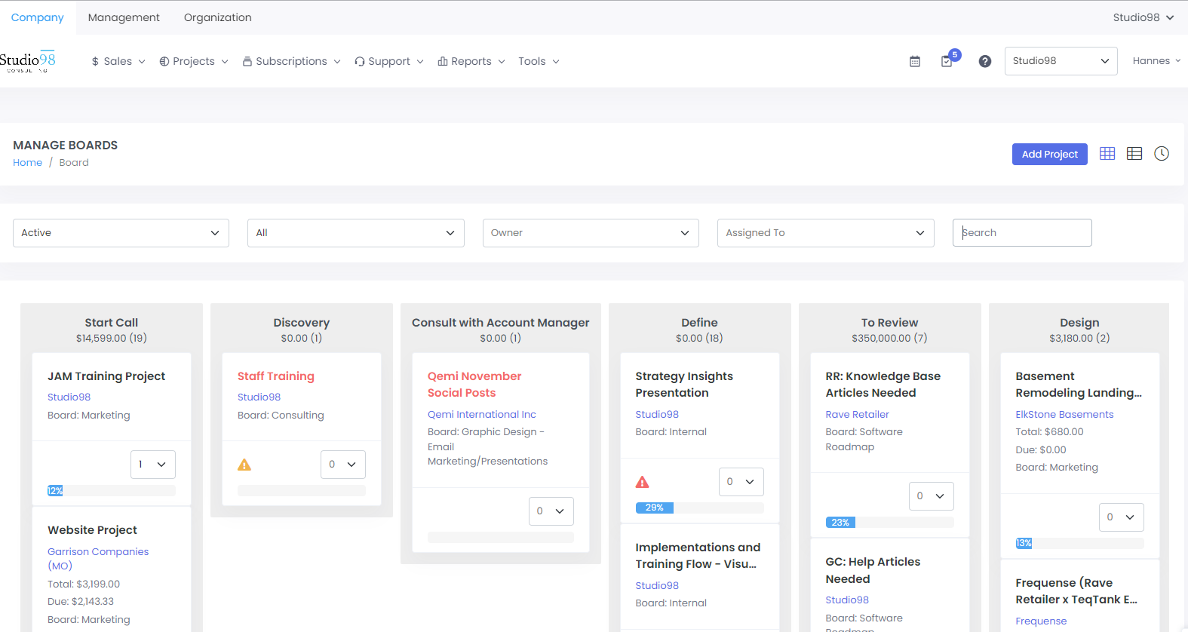Image resolution: width=1188 pixels, height=632 pixels.
Task: Expand priority dropdown on JAM Training Project
Action: (x=152, y=465)
